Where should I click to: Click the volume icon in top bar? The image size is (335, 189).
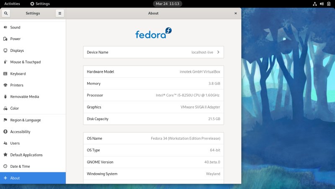coord(322,4)
